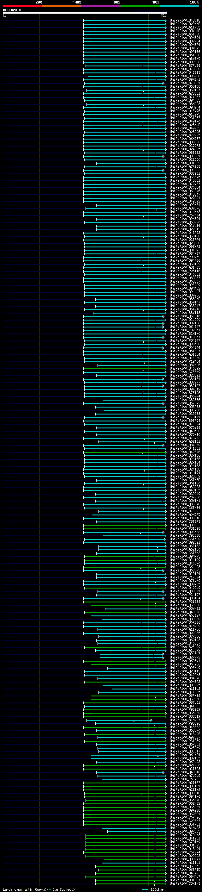Click the Large gaps legend text
Viewport: 202px width, 892px height.
pyautogui.click(x=39, y=889)
